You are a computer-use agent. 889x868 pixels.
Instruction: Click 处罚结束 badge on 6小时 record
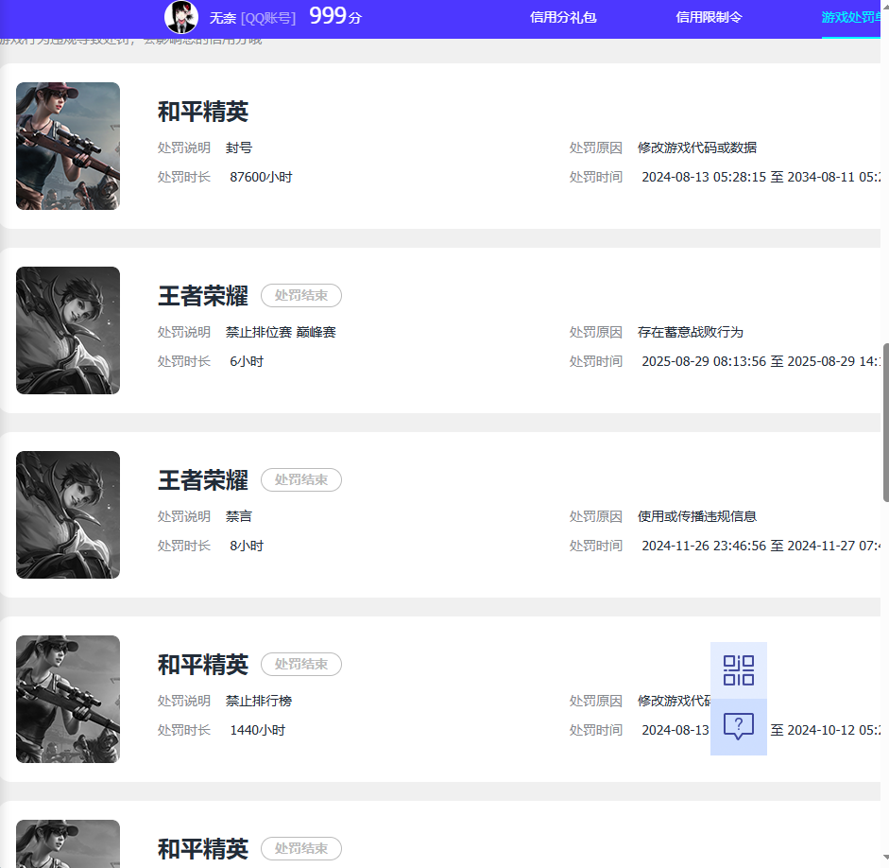point(301,296)
